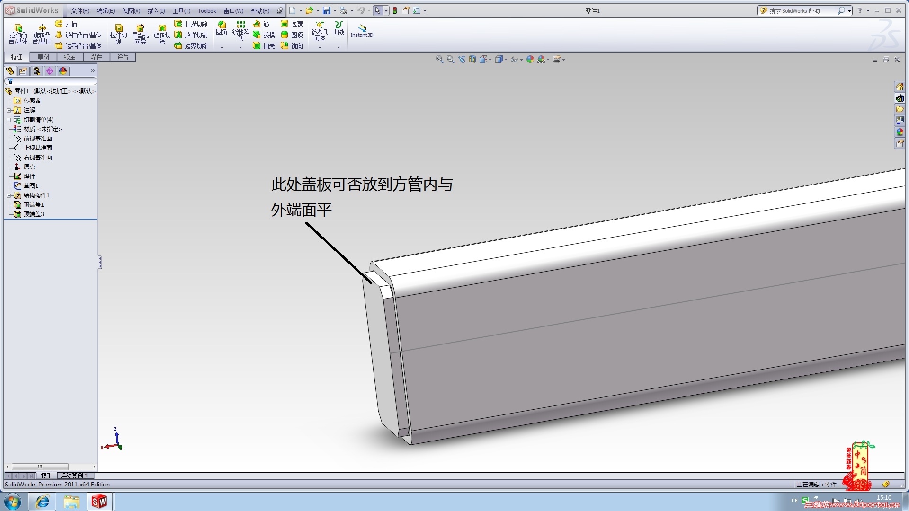
Task: Switch to the ConfigurationManager panel tab
Action: 36,71
